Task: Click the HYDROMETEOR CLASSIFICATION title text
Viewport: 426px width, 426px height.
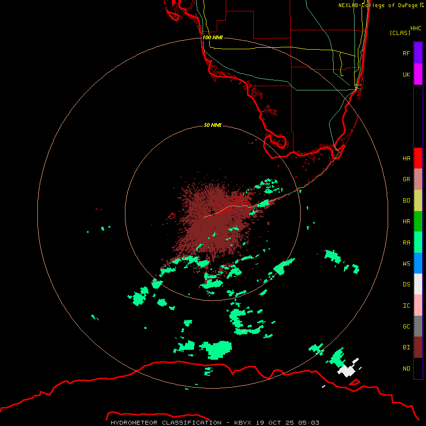Action: pos(166,423)
